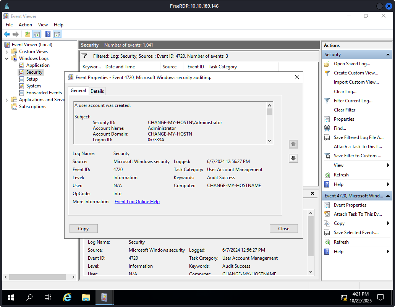Open the Help menu

click(x=58, y=25)
